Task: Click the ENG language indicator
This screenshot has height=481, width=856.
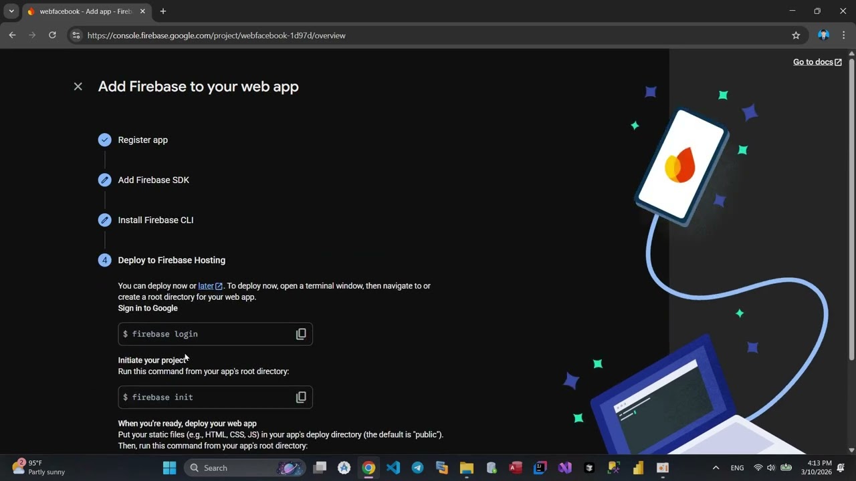Action: [x=737, y=468]
